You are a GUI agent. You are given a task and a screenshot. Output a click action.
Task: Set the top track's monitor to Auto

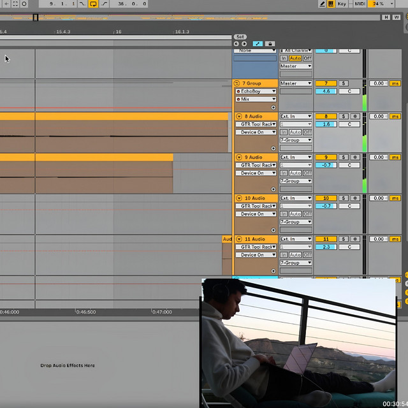[x=295, y=58]
